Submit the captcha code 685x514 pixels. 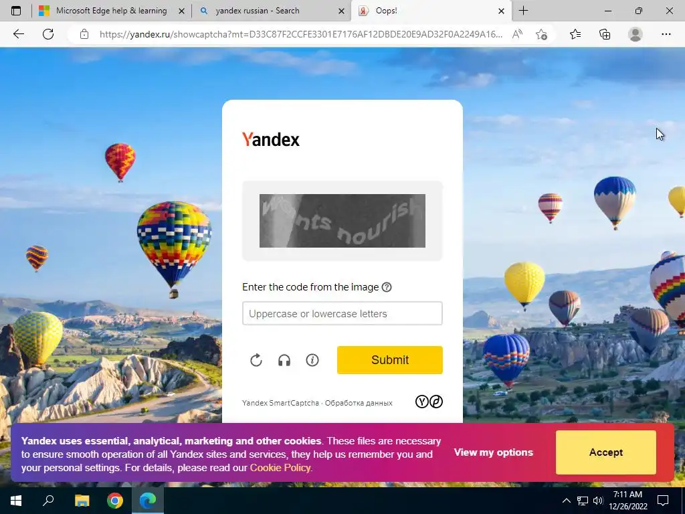coord(390,360)
